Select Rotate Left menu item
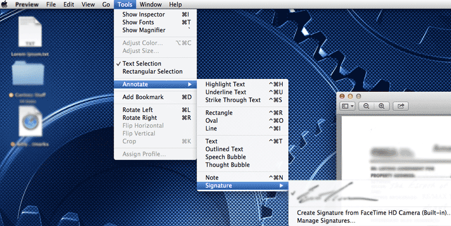Screen dimensions: 451x226 (137, 110)
